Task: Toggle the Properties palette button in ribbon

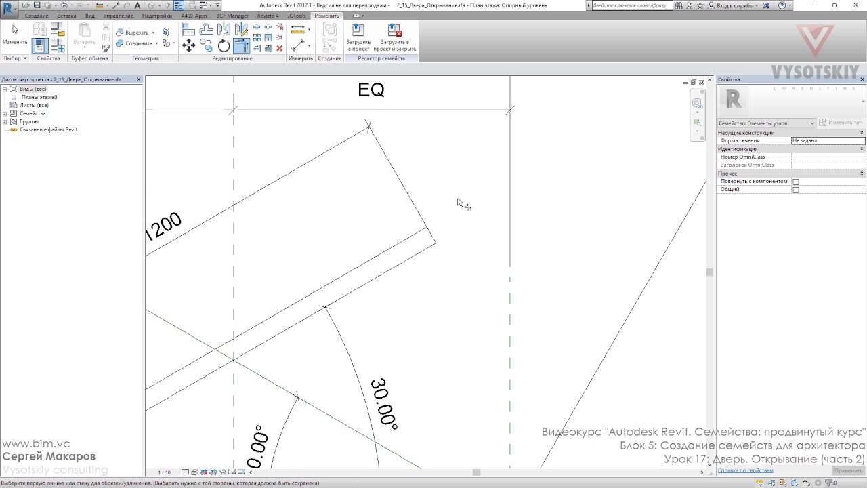Action: (x=39, y=45)
